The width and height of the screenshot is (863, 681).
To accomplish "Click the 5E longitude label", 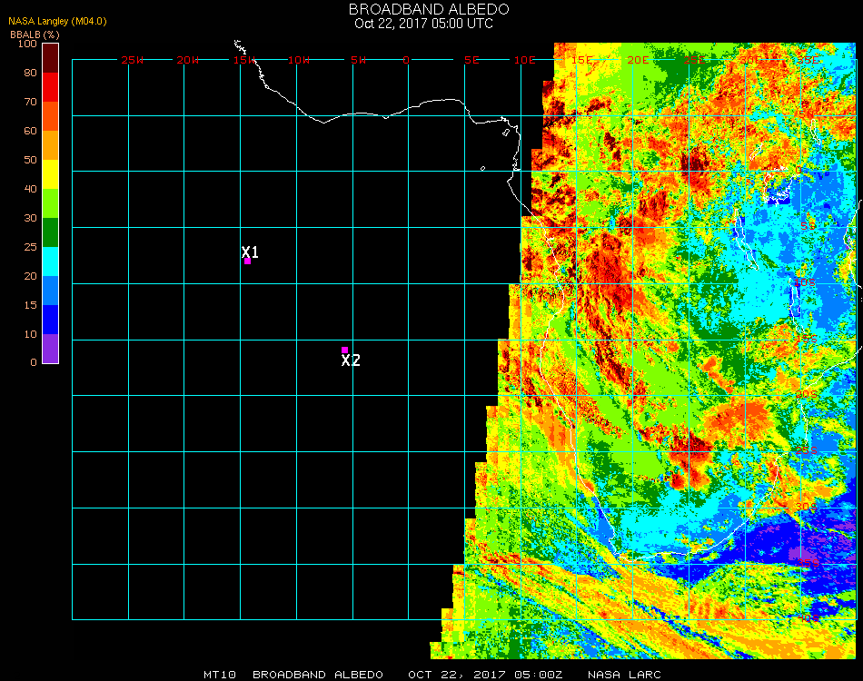I will pyautogui.click(x=471, y=60).
